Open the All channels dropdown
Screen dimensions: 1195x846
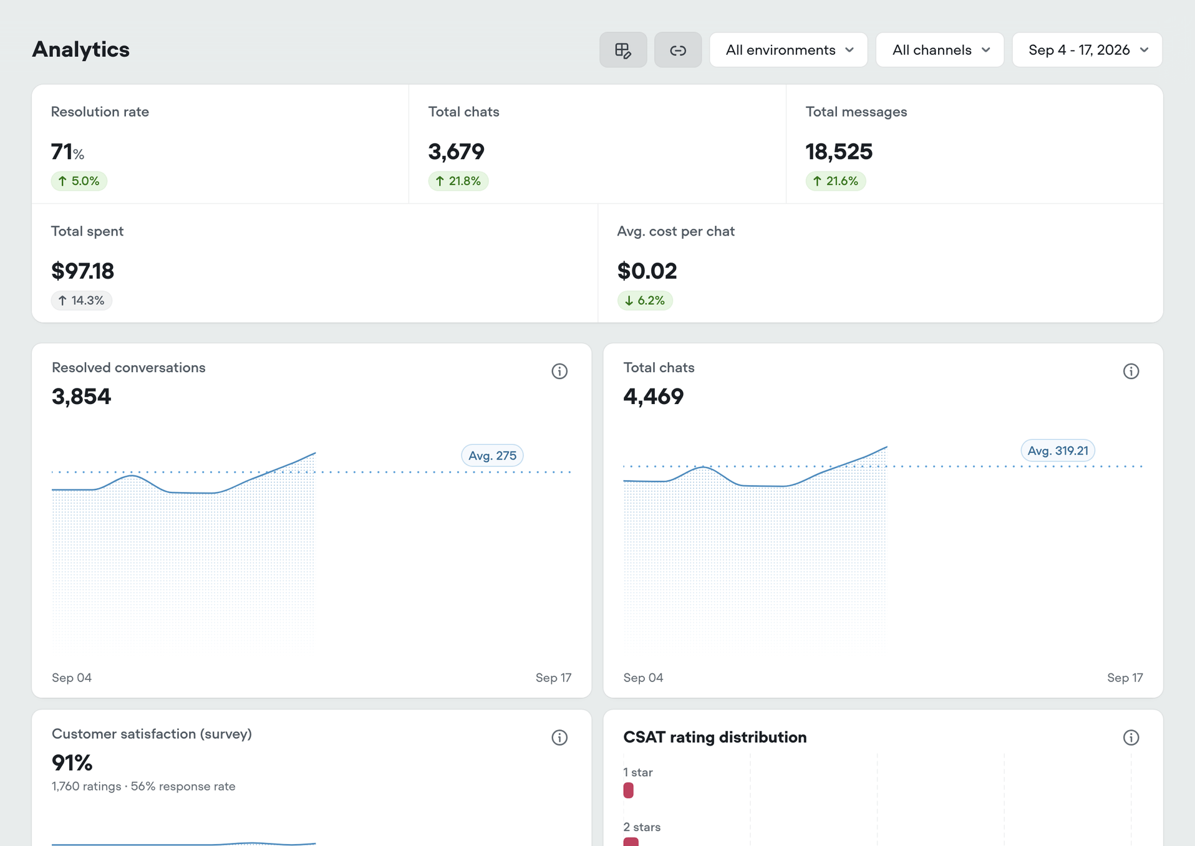pos(940,50)
